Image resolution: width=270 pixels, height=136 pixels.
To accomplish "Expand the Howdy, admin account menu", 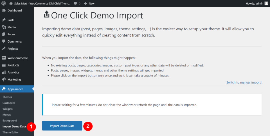I will (x=254, y=3).
